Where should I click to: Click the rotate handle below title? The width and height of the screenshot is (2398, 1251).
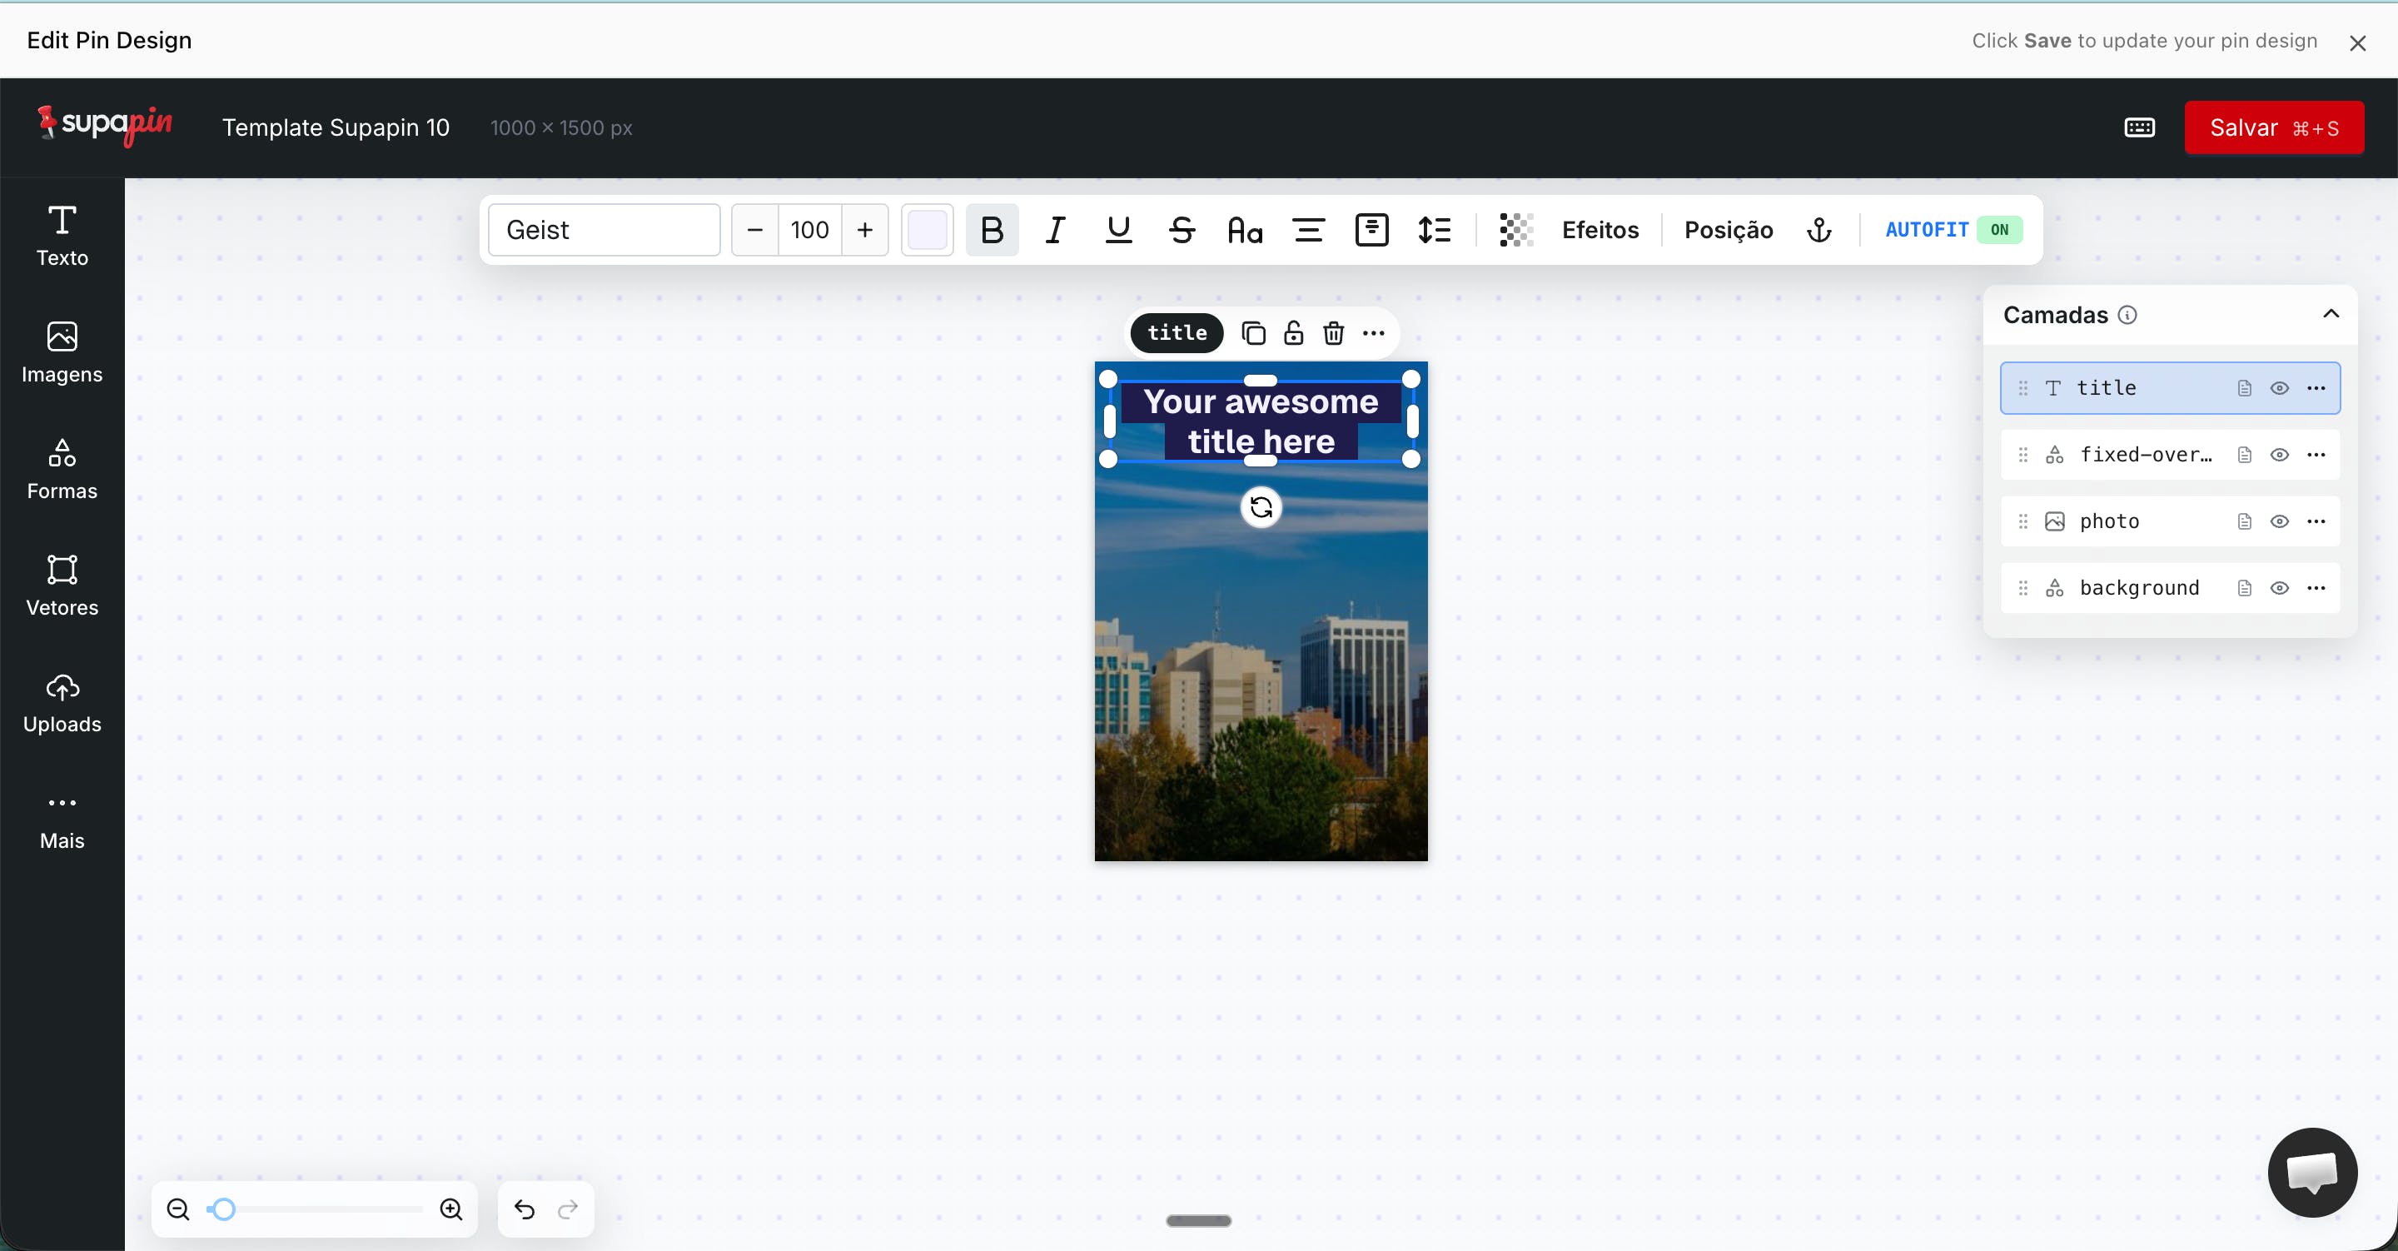[x=1261, y=508]
